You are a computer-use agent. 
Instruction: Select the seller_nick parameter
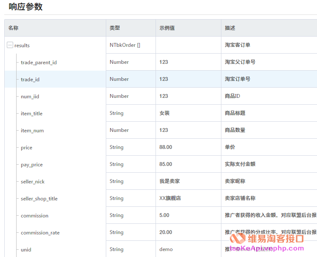pyautogui.click(x=33, y=182)
